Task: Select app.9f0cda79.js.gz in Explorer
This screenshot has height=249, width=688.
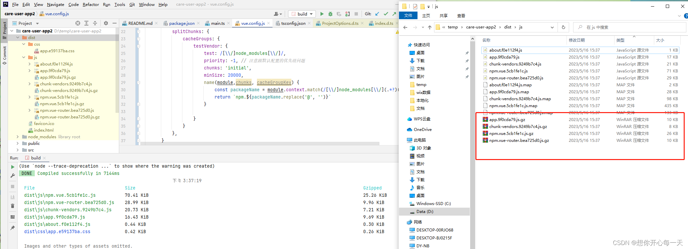Action: click(507, 120)
